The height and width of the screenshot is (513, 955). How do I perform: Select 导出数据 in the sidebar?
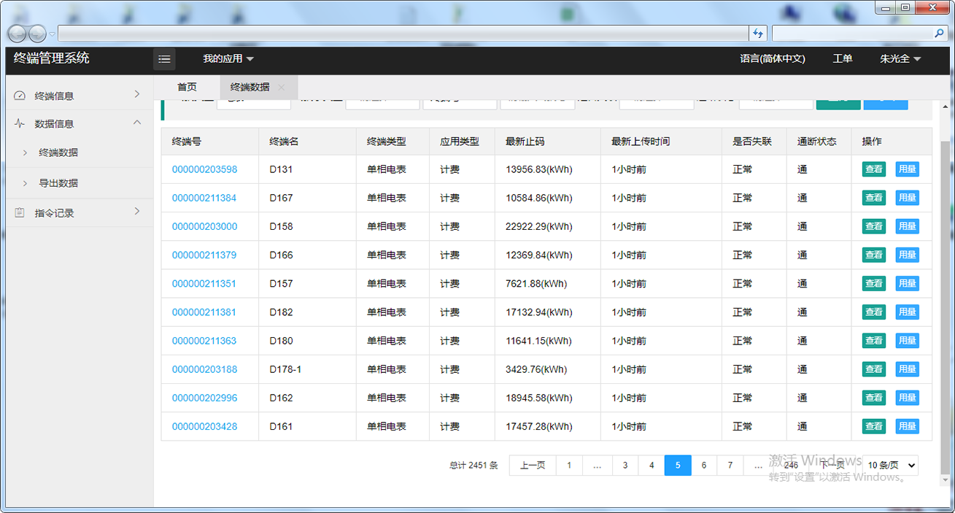pyautogui.click(x=58, y=183)
